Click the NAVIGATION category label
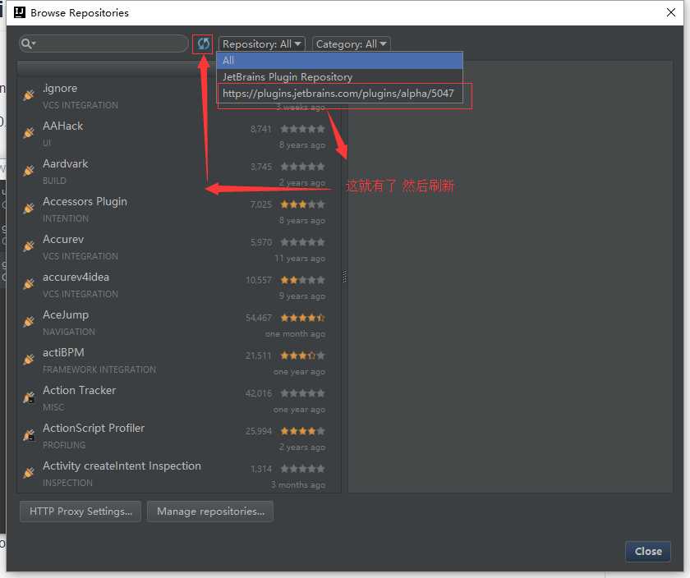Screen dimensions: 690x578 69,332
